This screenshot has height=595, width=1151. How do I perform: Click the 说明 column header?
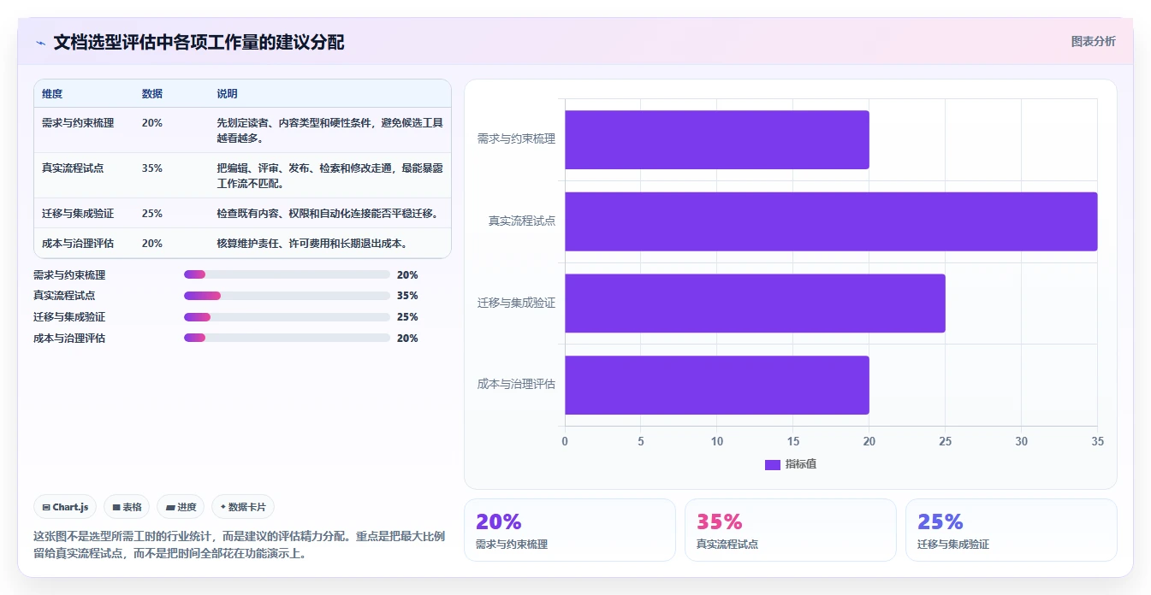[227, 94]
